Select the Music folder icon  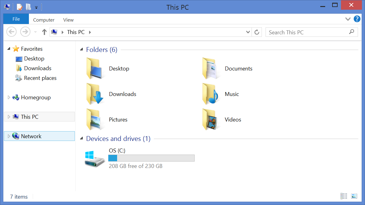tap(210, 94)
